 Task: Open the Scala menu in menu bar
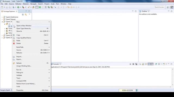[x=52, y=4]
